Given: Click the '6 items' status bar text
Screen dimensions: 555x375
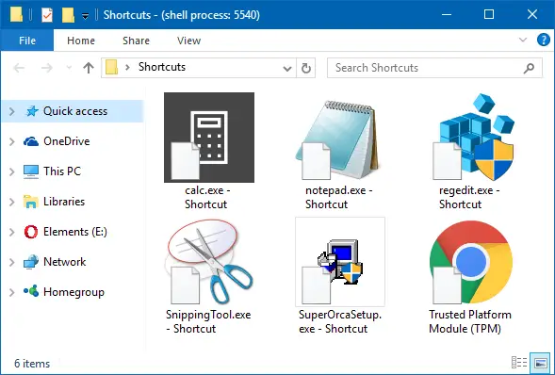Looking at the screenshot, I should pos(32,364).
